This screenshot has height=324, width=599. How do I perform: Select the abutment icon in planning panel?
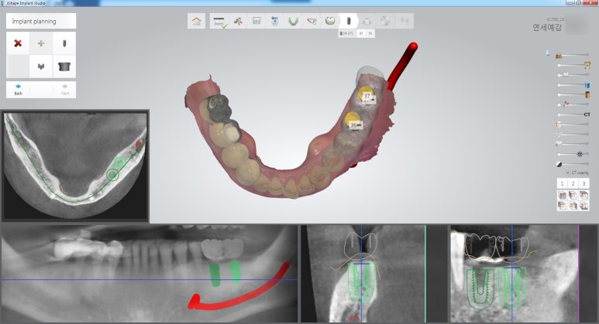[x=64, y=67]
